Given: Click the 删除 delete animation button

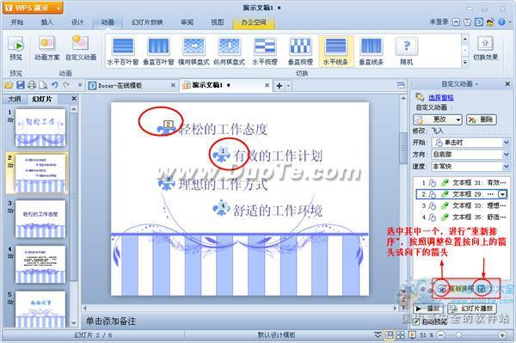Looking at the screenshot, I should pyautogui.click(x=482, y=119).
